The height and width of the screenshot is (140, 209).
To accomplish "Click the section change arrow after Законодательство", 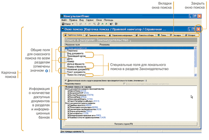I will (130, 41).
